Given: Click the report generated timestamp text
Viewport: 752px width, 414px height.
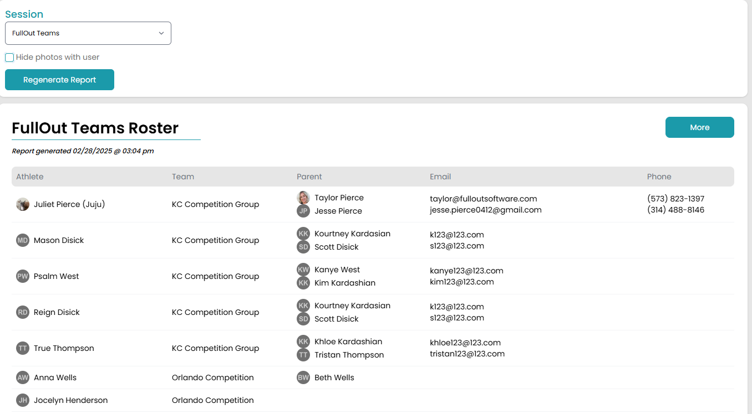Looking at the screenshot, I should (x=83, y=151).
